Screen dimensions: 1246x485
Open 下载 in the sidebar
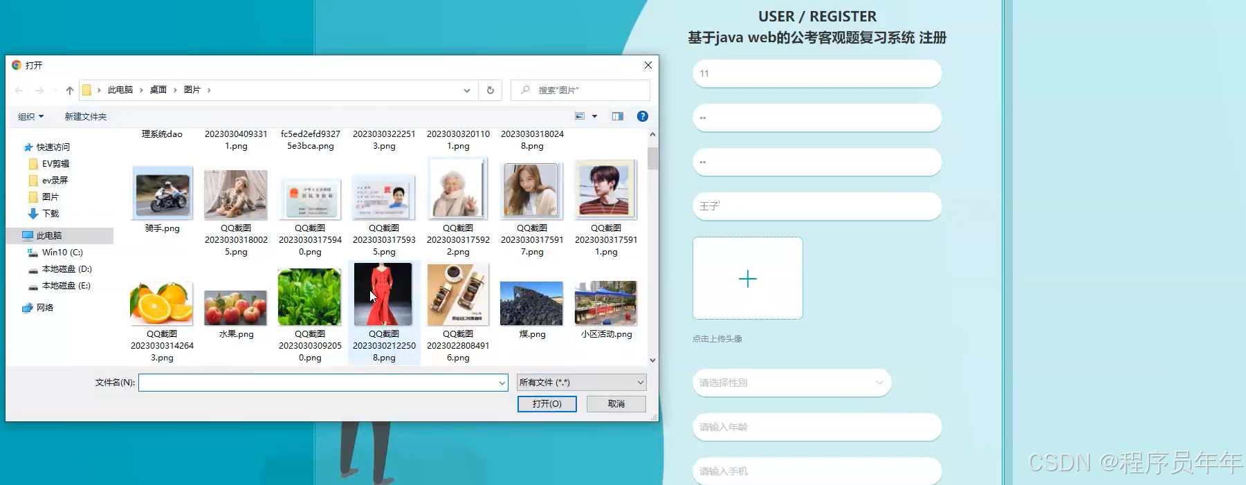click(44, 214)
